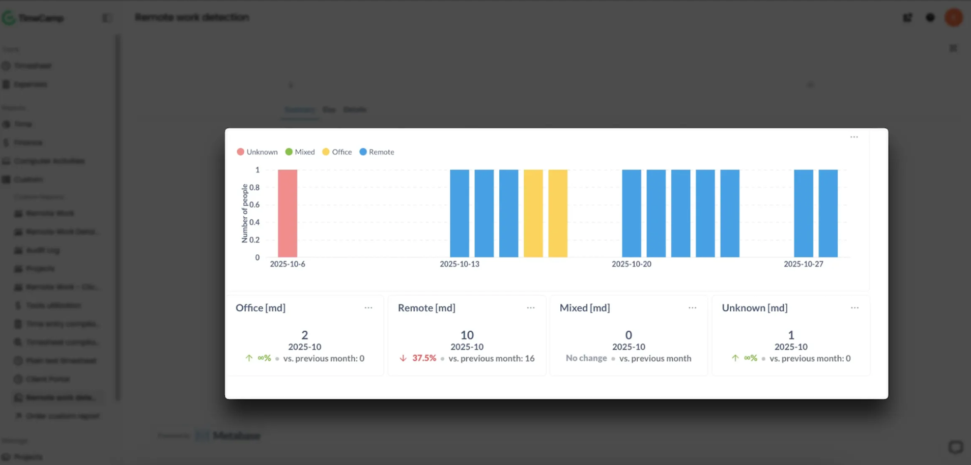Select the blue Remote bar at 2025-10-20
Image resolution: width=971 pixels, height=465 pixels.
(x=632, y=213)
